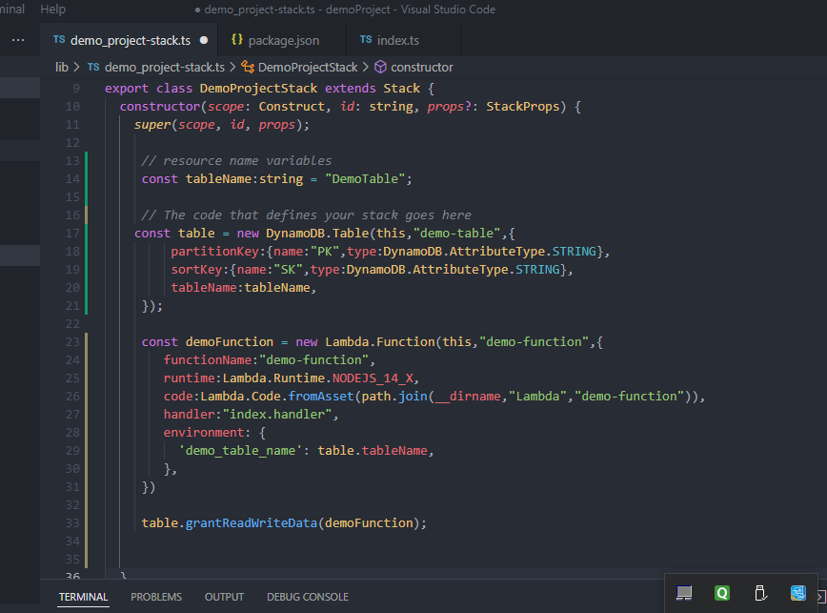Viewport: 827px width, 613px height.
Task: Click the unsaved changes dot on demo_project-stack.ts
Action: click(203, 41)
